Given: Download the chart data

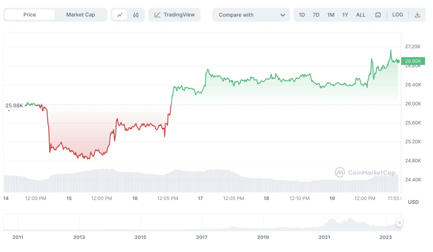Looking at the screenshot, I should (418, 15).
